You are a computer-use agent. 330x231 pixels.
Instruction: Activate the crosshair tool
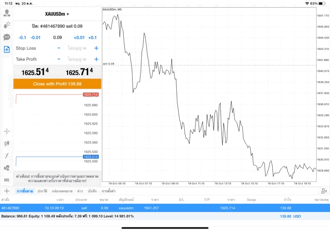point(7,131)
